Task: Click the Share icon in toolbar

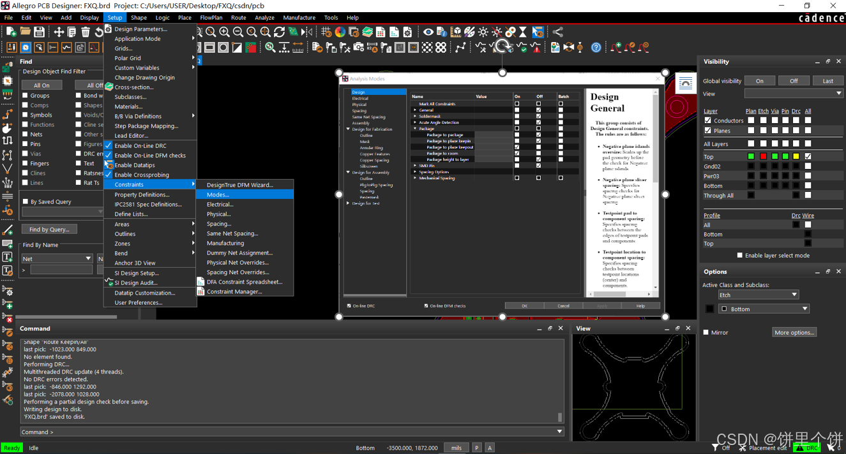Action: (x=558, y=32)
